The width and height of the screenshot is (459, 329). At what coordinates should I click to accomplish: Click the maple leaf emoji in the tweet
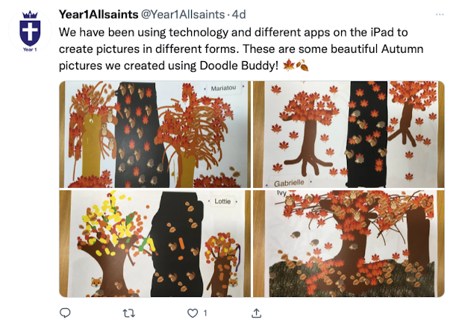pos(289,65)
